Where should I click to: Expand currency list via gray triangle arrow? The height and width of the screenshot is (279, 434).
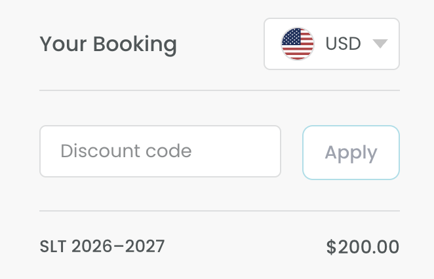(x=380, y=44)
